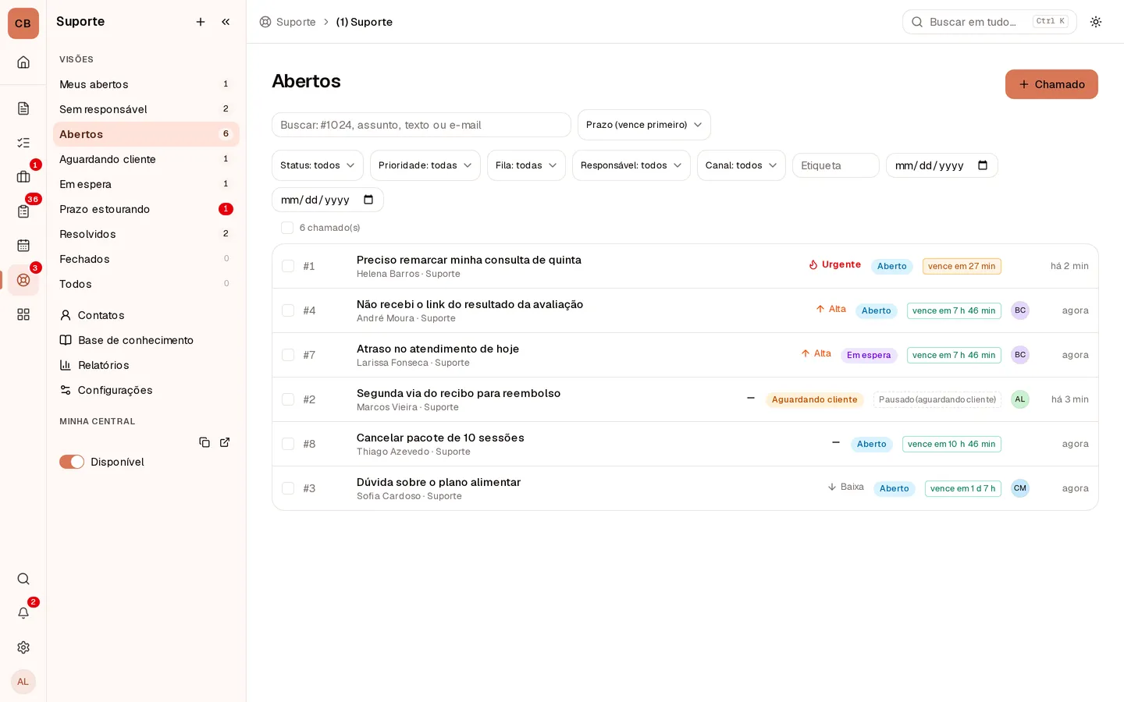The image size is (1124, 702).
Task: Open the checklist tasks icon in rail
Action: click(23, 143)
